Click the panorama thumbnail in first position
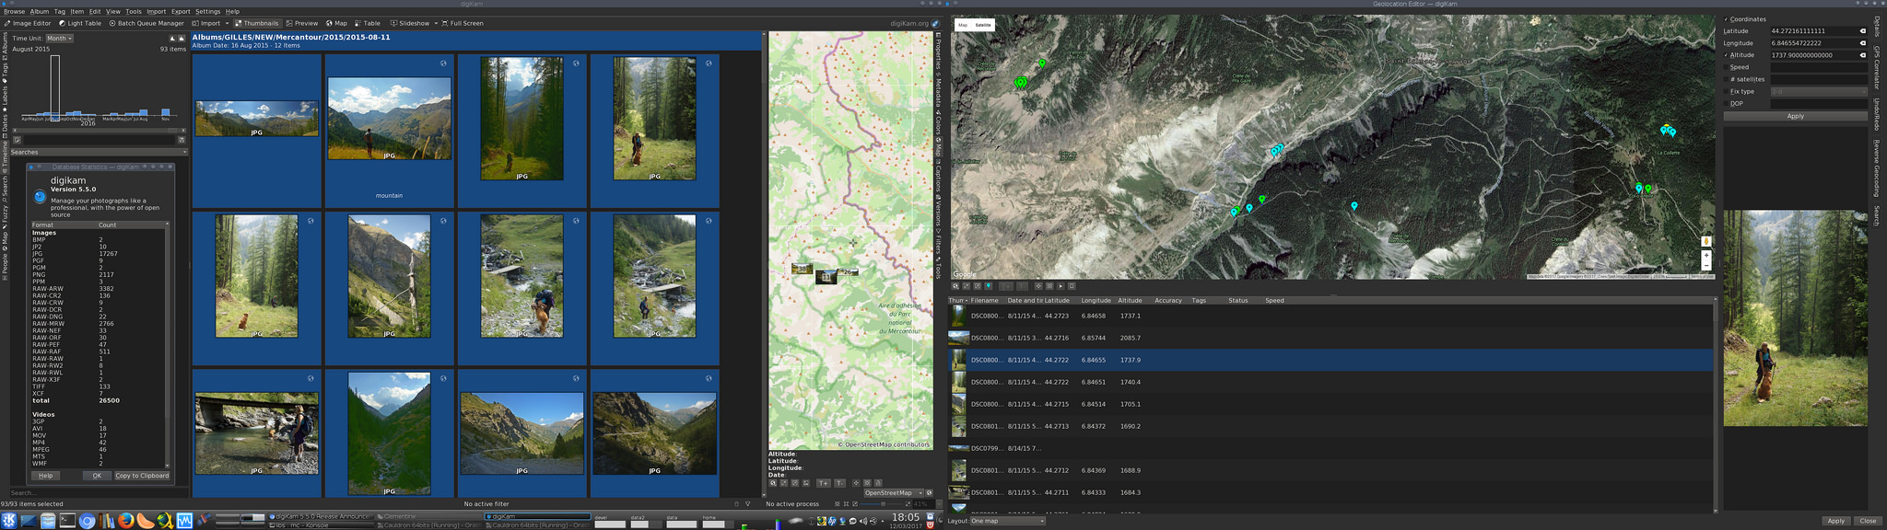1887x530 pixels. [257, 119]
